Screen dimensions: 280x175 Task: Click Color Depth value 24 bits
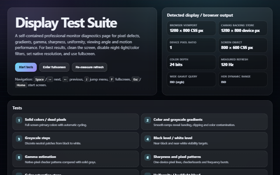click(176, 65)
